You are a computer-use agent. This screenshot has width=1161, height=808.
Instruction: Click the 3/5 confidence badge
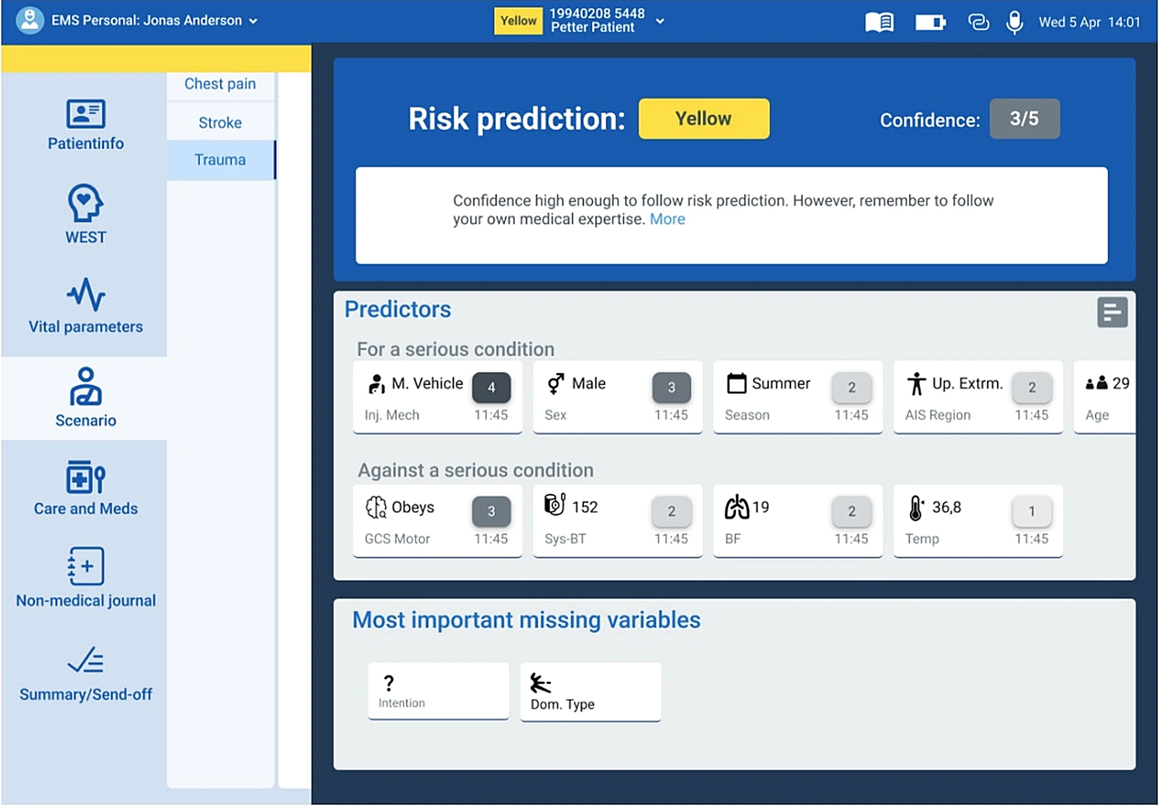point(1024,119)
